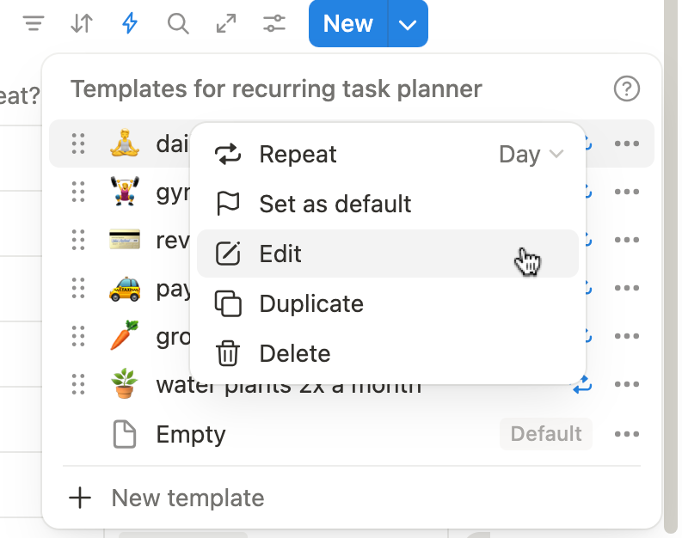
Task: Open more options for gym template
Action: click(627, 192)
